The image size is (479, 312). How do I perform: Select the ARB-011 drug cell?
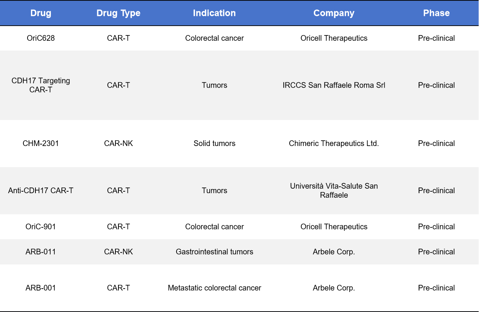point(41,252)
